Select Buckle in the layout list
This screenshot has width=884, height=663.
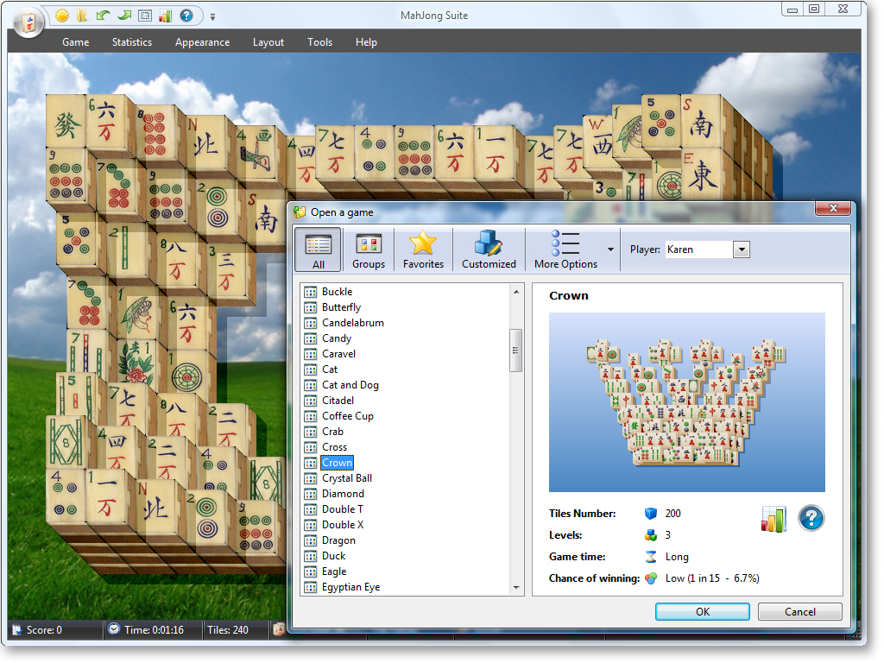pyautogui.click(x=338, y=292)
